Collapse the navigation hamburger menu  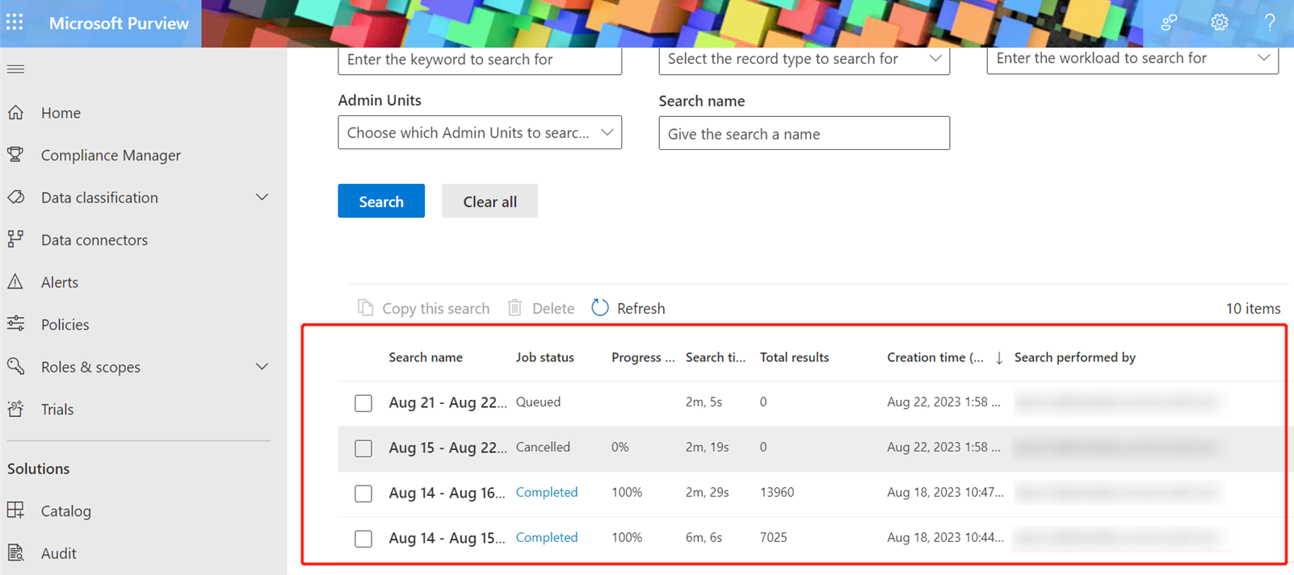pos(15,69)
